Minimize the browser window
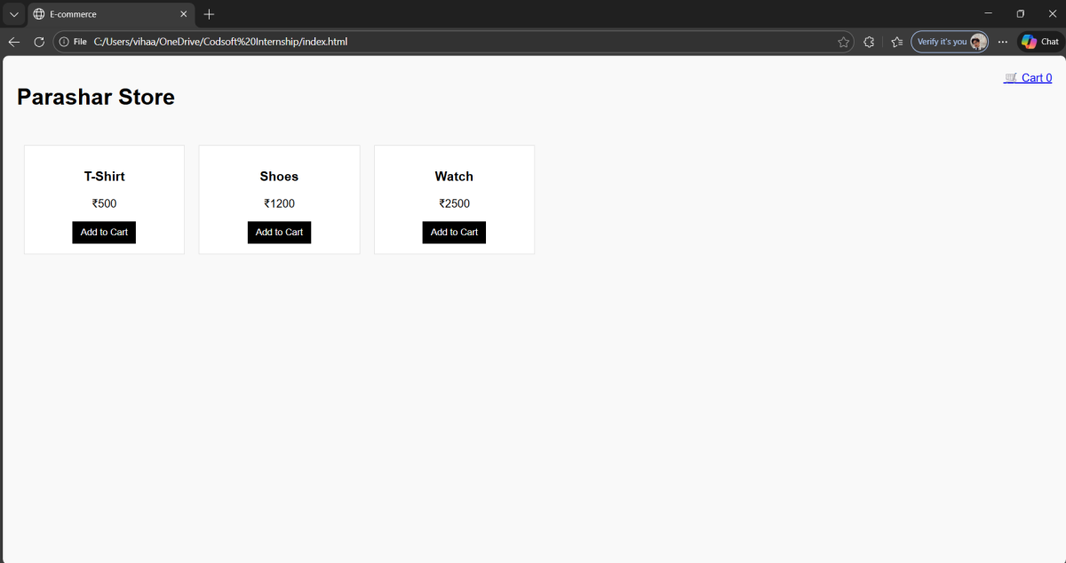Viewport: 1066px width, 563px height. tap(988, 14)
